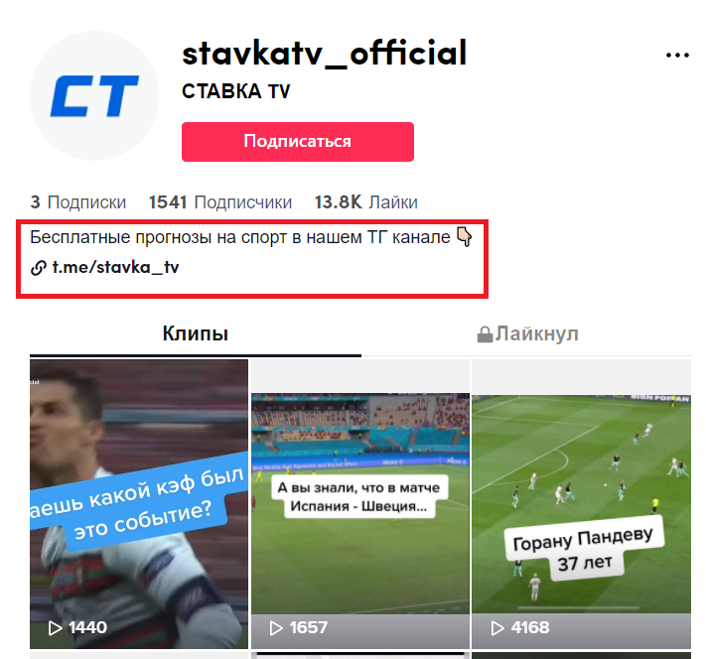Screen dimensions: 706x659
Task: Click the link chain icon beside t.me/stavka_tv
Action: tap(39, 268)
